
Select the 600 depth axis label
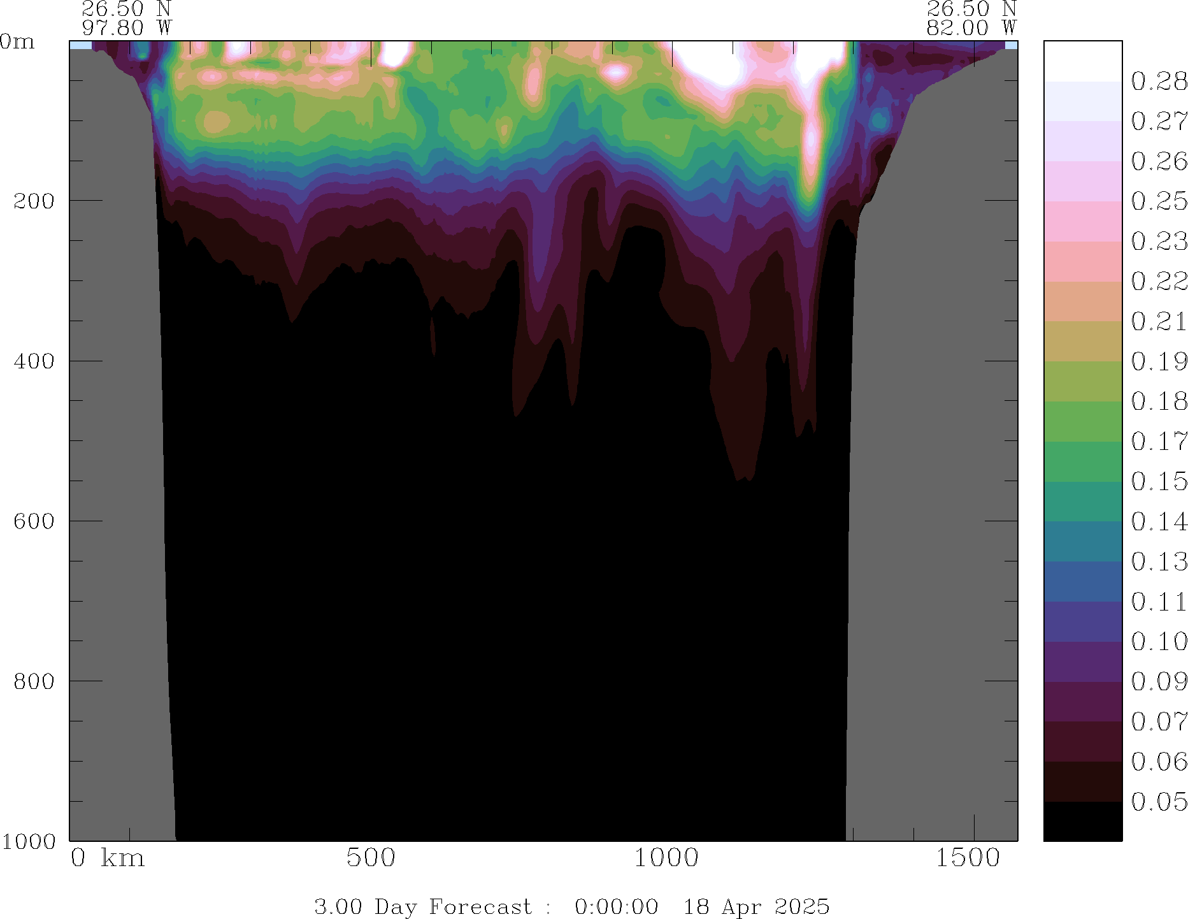pos(34,521)
